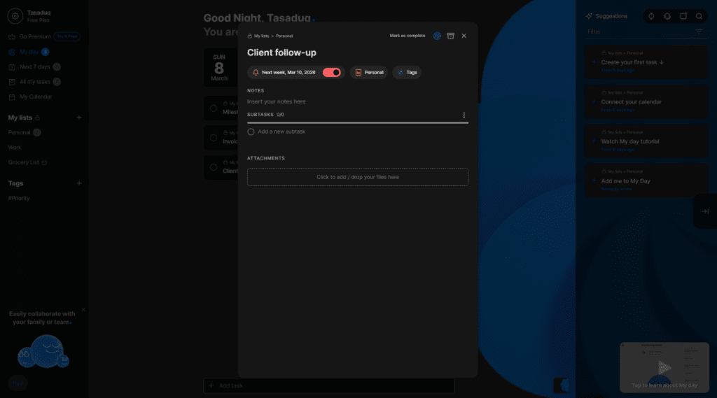
Task: Play the 'Tap to learn about My day' video
Action: (x=664, y=367)
